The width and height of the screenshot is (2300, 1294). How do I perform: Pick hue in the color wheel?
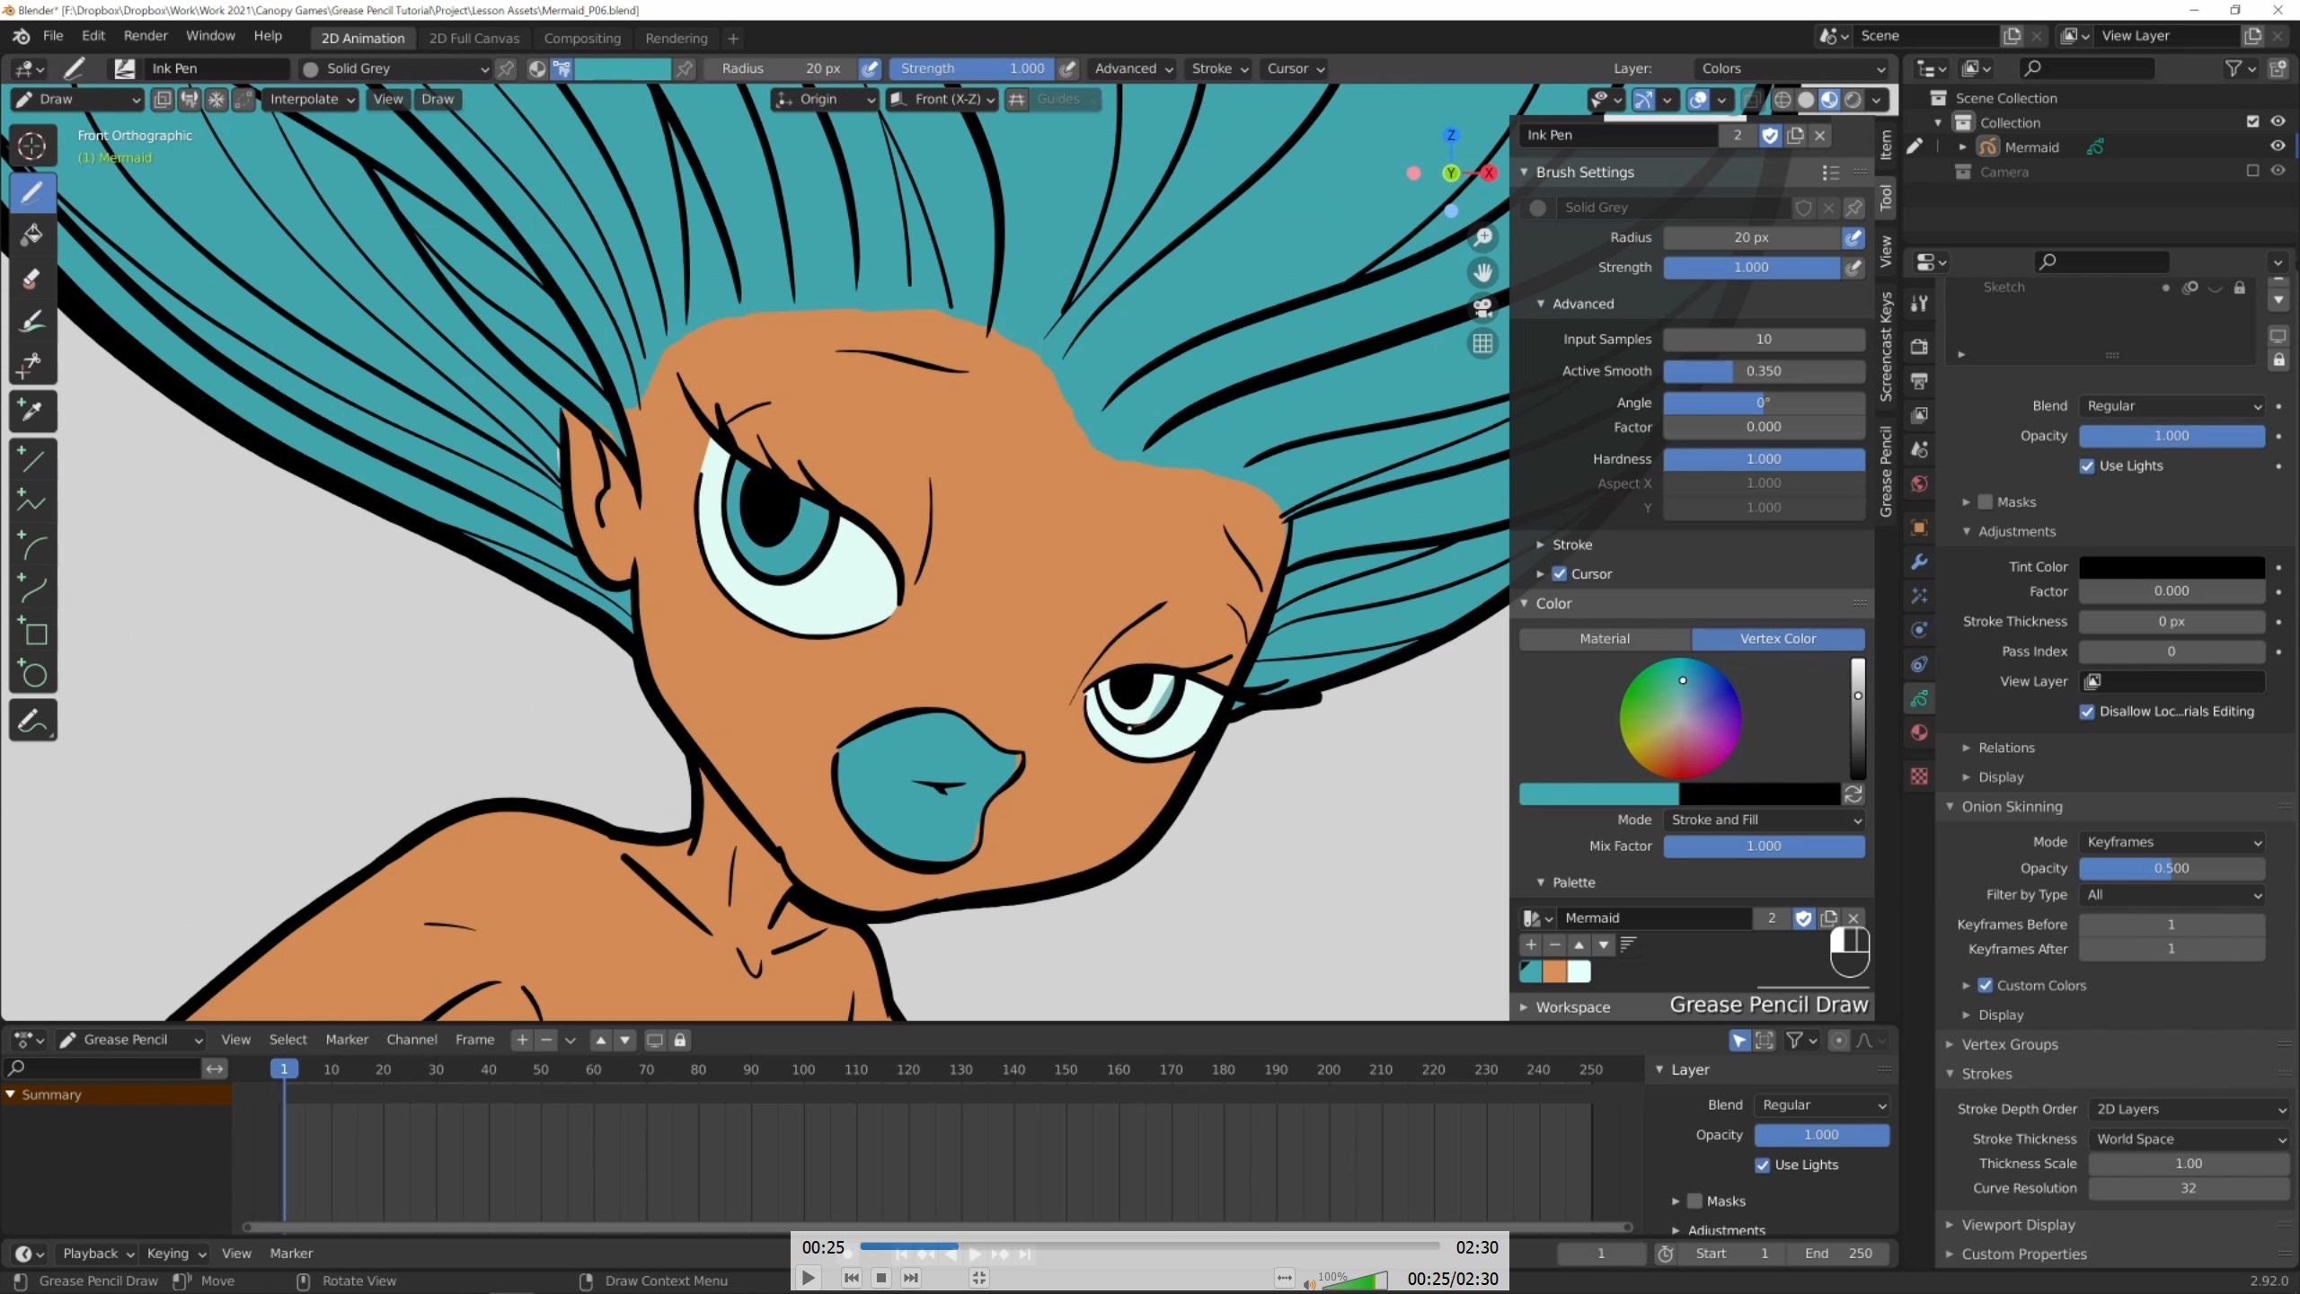click(1680, 718)
